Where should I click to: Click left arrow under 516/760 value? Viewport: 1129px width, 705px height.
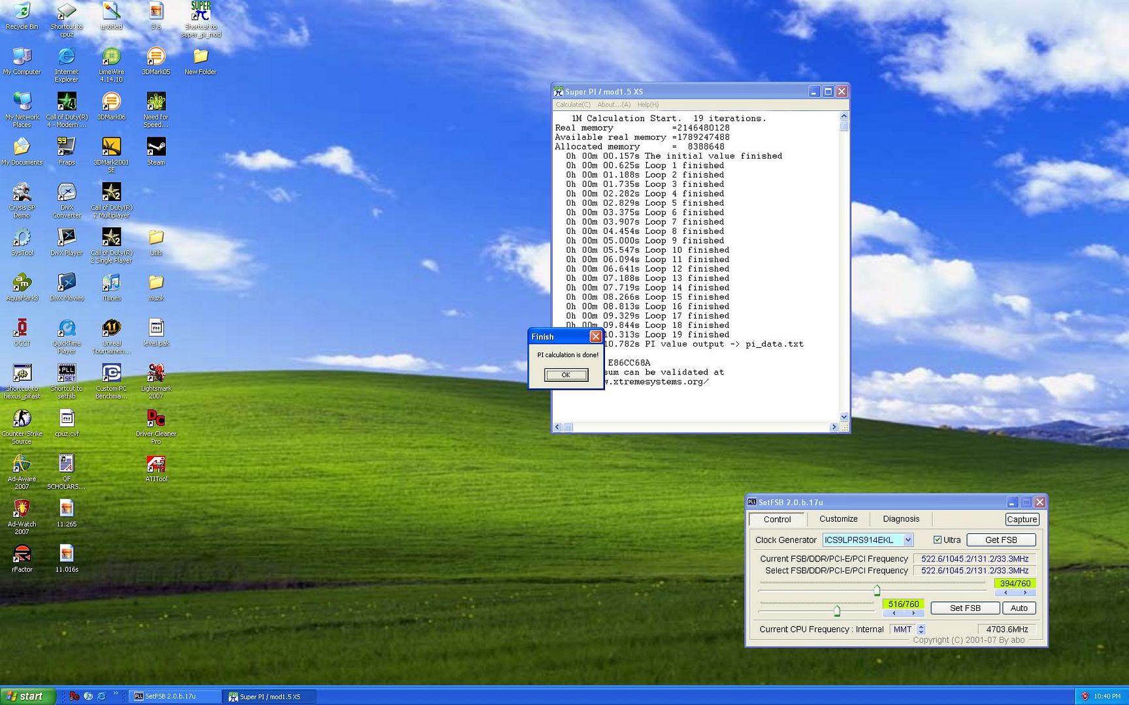click(893, 613)
